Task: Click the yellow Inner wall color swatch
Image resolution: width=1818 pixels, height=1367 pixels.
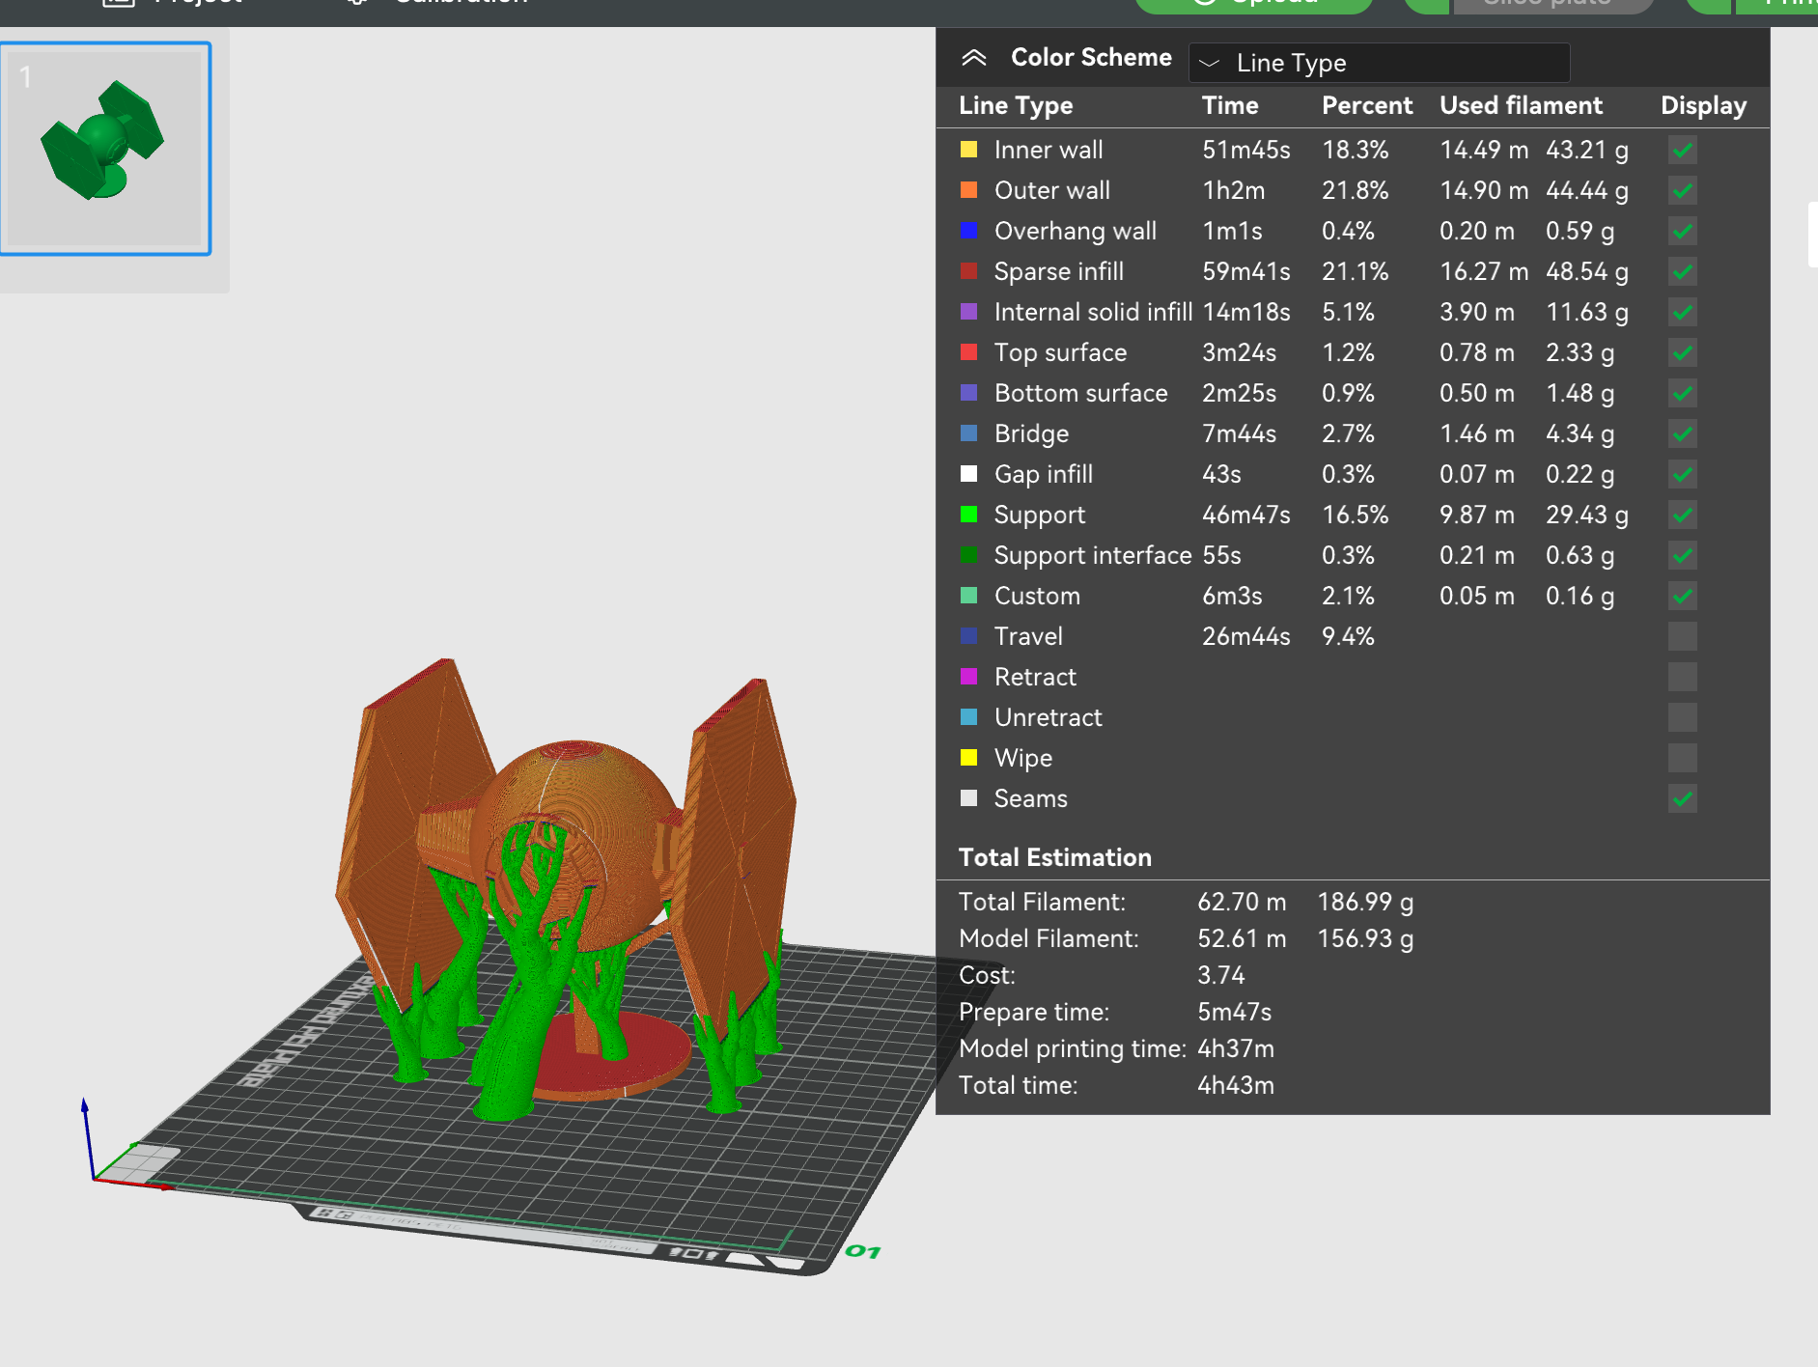Action: tap(968, 150)
